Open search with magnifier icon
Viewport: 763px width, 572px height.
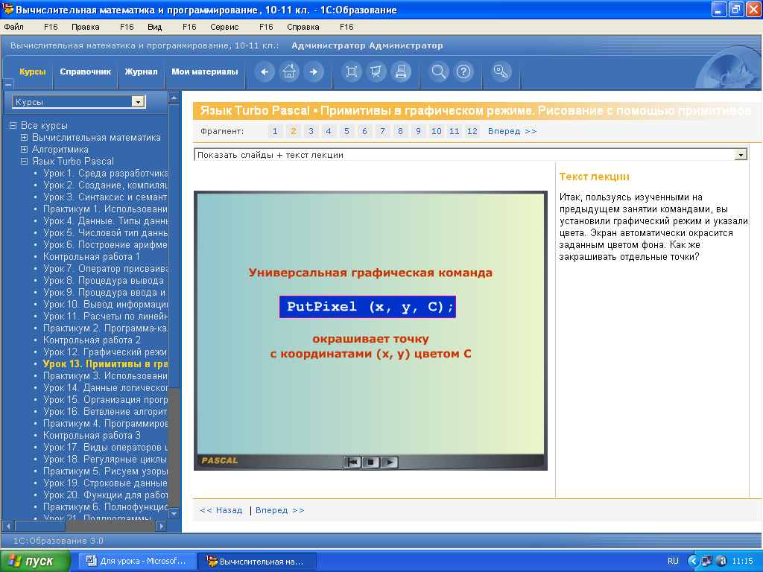[x=438, y=72]
